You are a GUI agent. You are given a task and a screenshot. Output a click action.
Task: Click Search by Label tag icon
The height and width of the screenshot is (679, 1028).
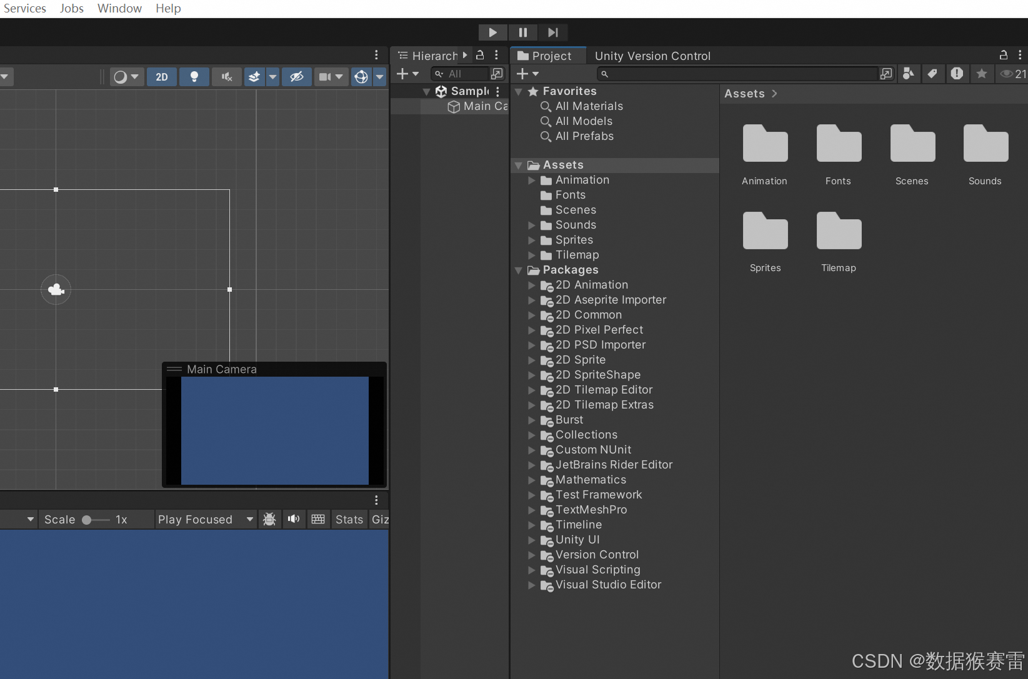click(932, 74)
